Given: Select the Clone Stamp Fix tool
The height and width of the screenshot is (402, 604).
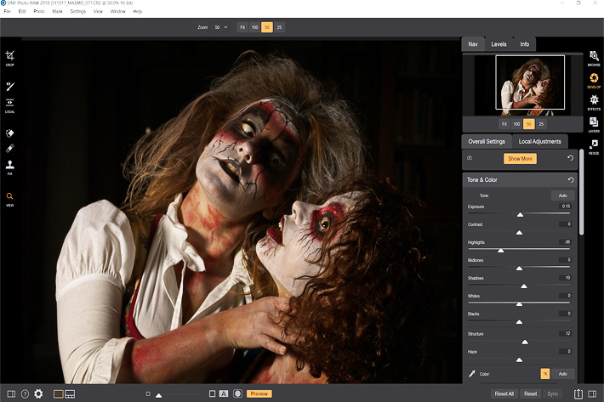Looking at the screenshot, I should [9, 167].
